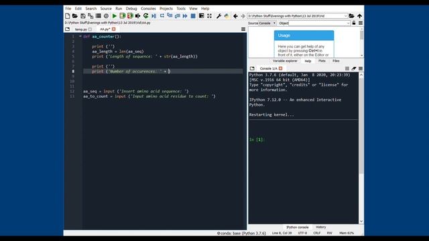Open the Search menu
The image size is (429, 241).
pos(91,9)
